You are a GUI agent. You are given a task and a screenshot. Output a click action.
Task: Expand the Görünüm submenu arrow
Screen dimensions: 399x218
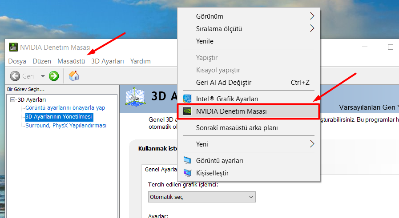pyautogui.click(x=312, y=16)
